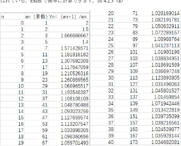This screenshot has width=181, height=146.
Task: Click the cell 1.08988764
Action: [159, 39]
